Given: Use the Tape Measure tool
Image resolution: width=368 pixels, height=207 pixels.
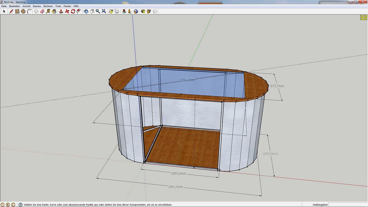Looking at the screenshot, I should (x=48, y=11).
